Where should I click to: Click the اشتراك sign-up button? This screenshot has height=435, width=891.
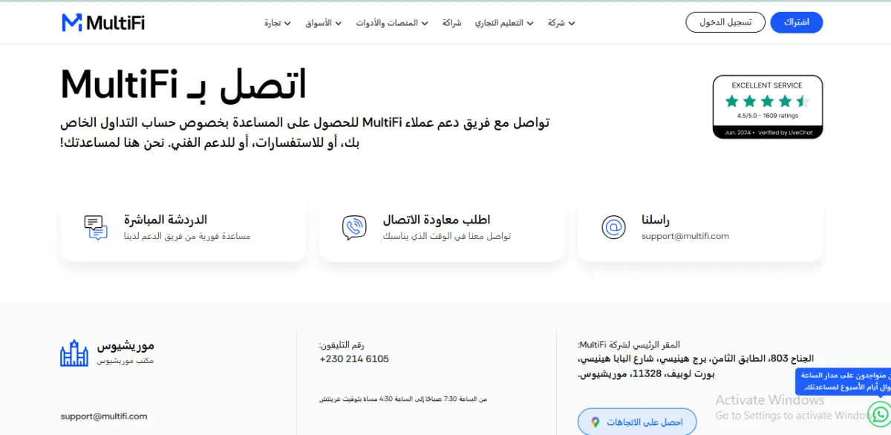click(797, 22)
